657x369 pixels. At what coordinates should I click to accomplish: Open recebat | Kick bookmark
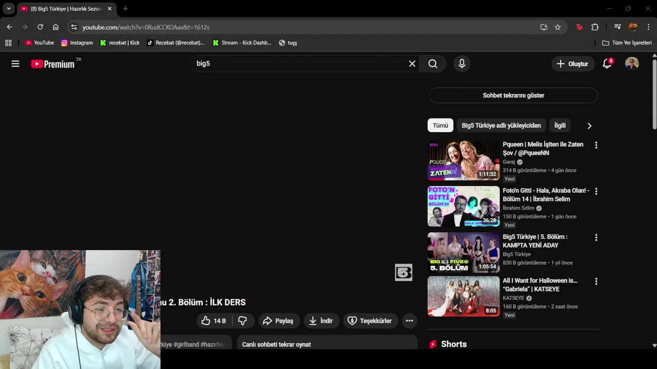(120, 43)
